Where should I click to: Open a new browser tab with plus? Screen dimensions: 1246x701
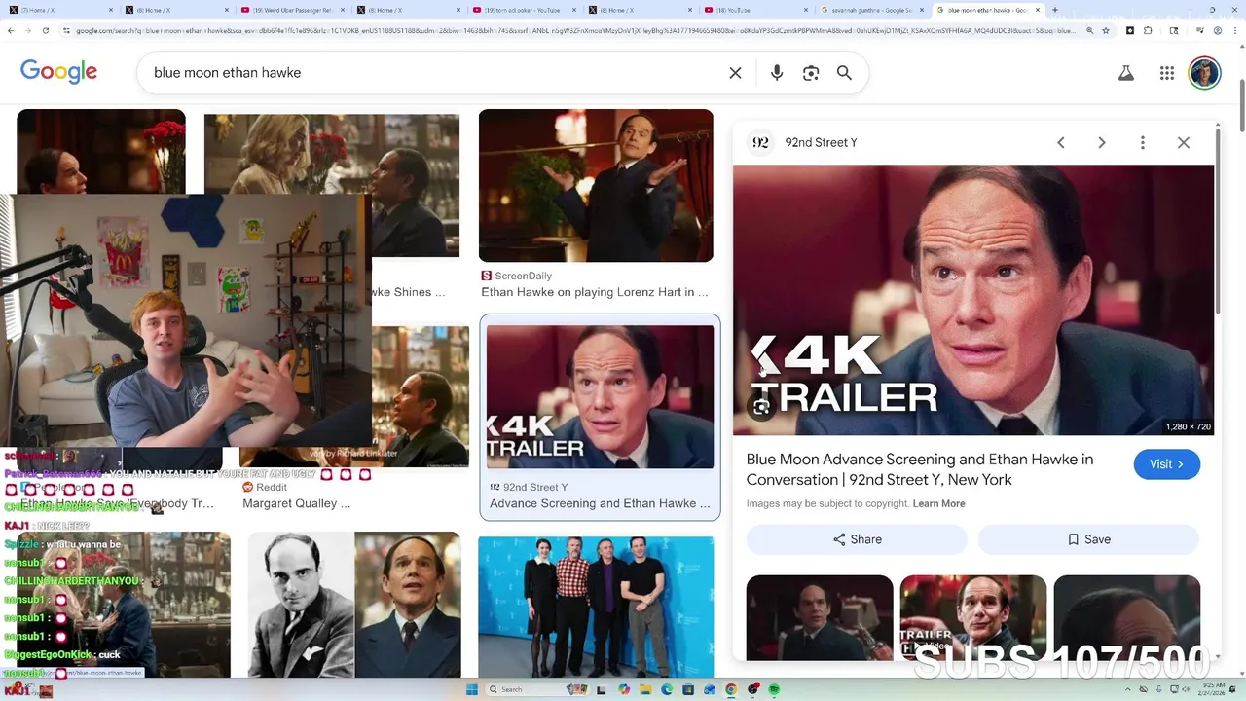(1054, 10)
